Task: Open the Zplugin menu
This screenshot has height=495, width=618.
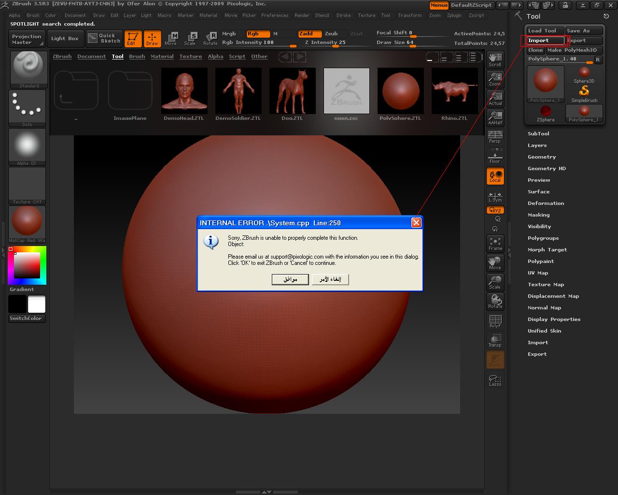Action: coord(454,15)
